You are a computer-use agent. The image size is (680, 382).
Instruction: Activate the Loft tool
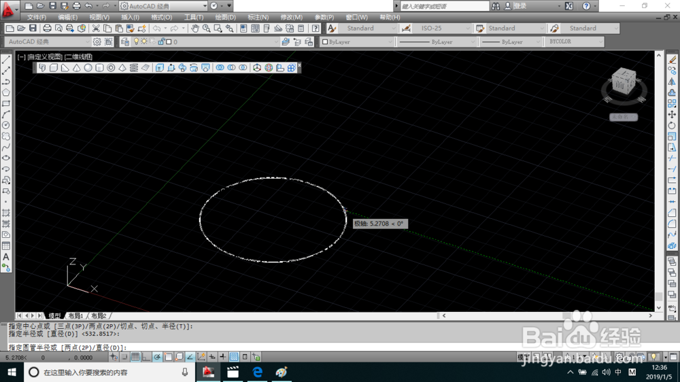coord(205,68)
